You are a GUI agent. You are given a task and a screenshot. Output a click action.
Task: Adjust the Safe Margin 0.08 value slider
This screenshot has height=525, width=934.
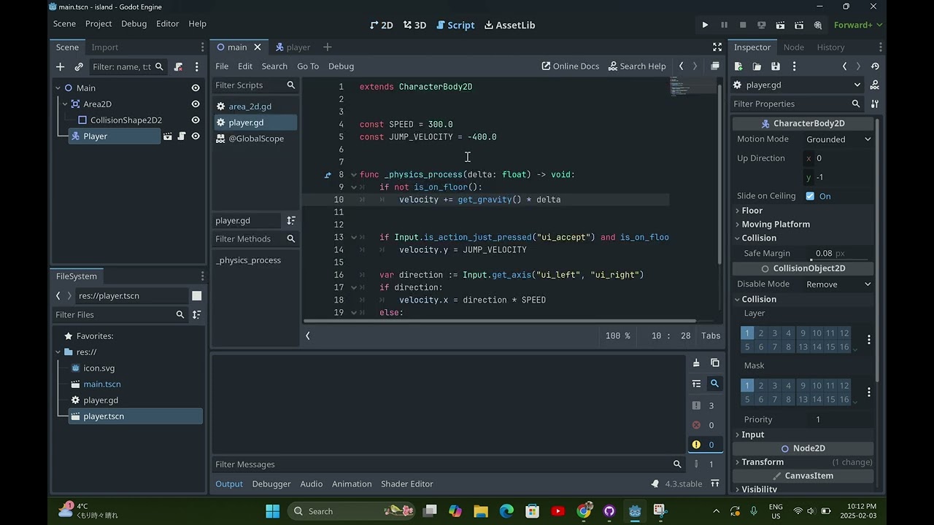click(x=838, y=253)
